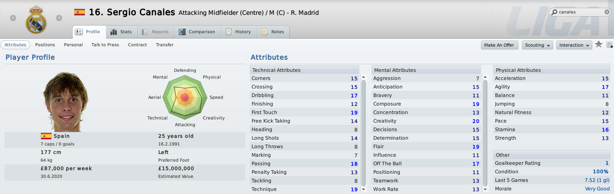Open the History tab
Screen dimensions: 614x194
click(238, 32)
